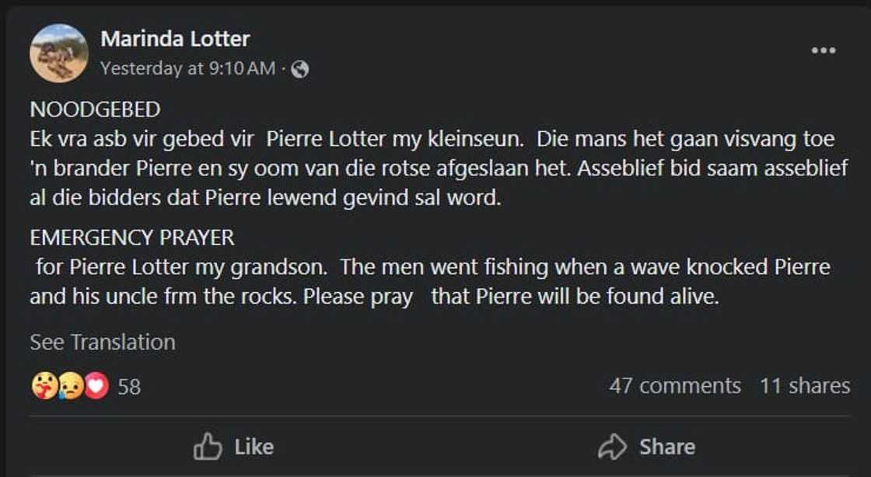Click the NOODGEBED heading text
Viewport: 871px width, 477px height.
click(x=95, y=110)
